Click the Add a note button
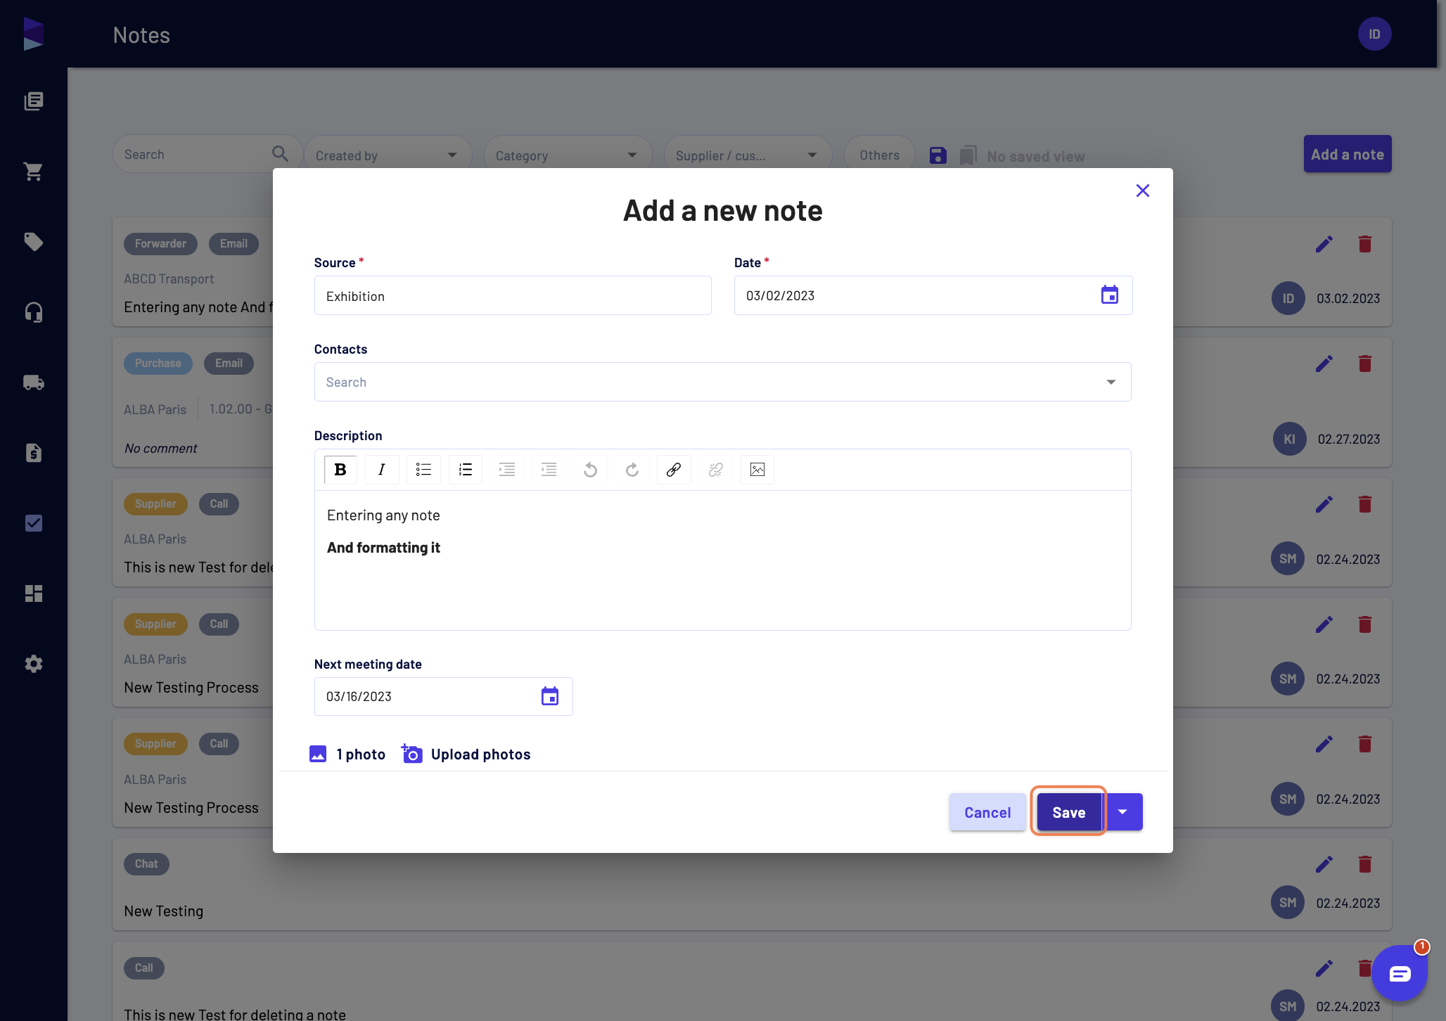The width and height of the screenshot is (1446, 1021). [x=1348, y=154]
